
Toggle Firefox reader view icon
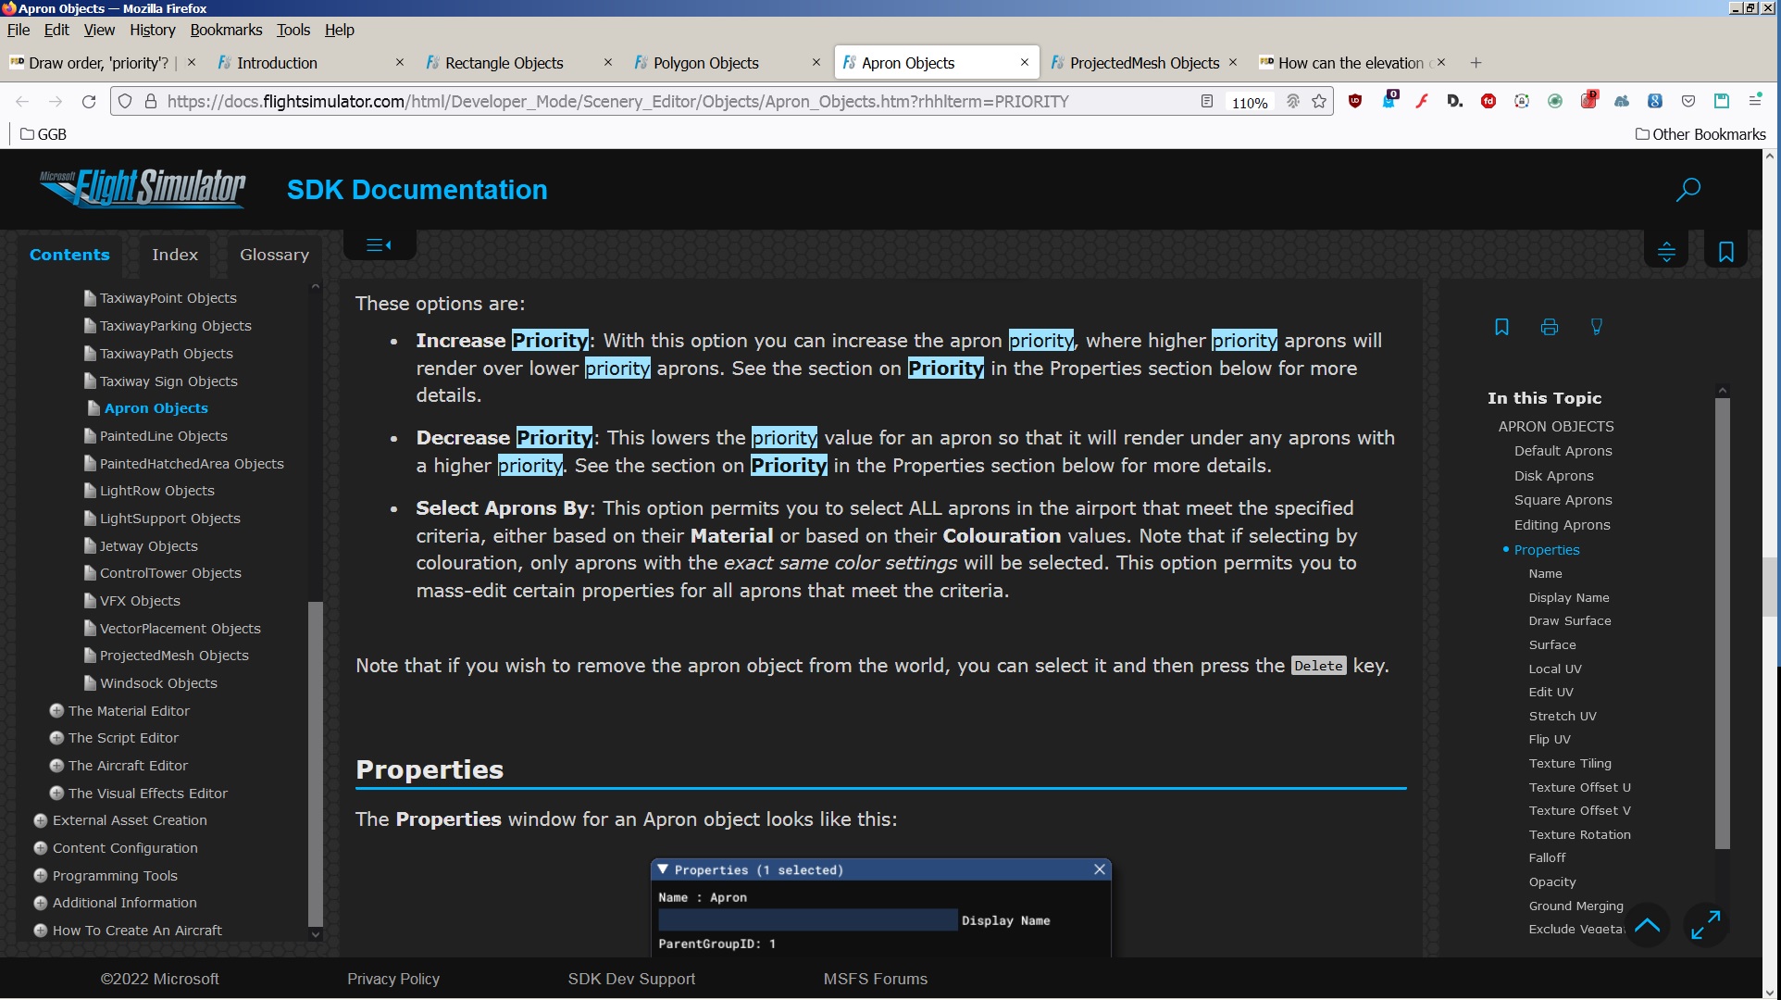click(1207, 102)
